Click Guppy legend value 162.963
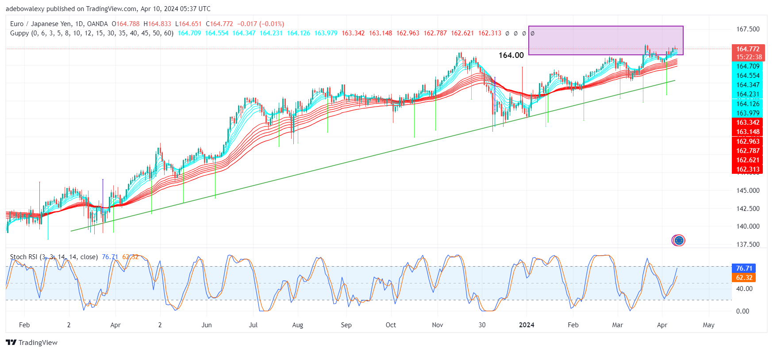 (408, 33)
